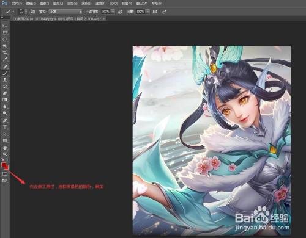The image size is (306, 238).
Task: Select the Crop tool
Action: [5, 53]
